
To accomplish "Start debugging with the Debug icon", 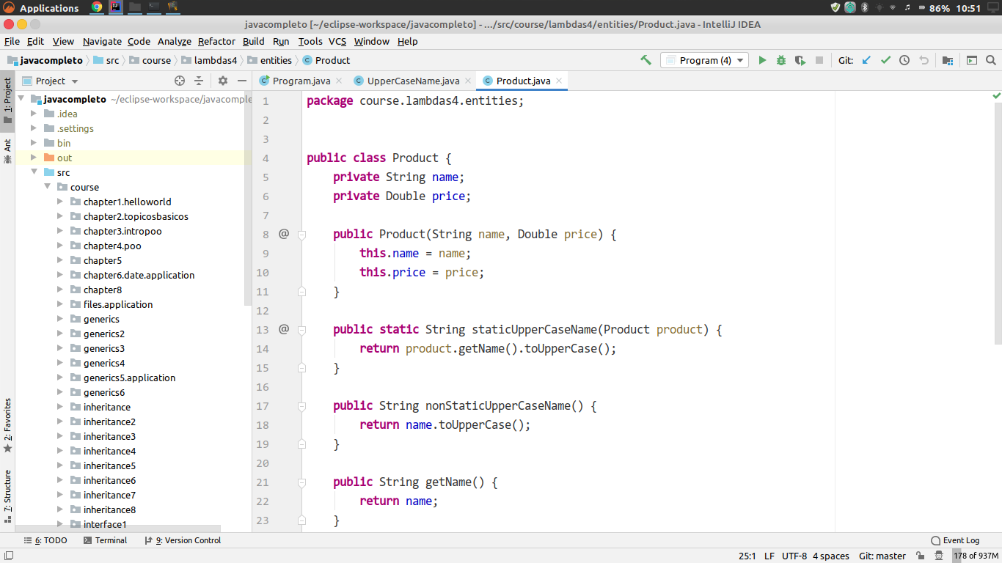I will pyautogui.click(x=780, y=60).
